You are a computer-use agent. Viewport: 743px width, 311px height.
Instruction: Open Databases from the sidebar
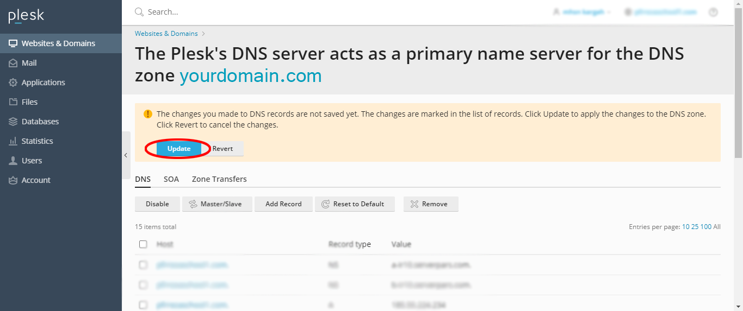pyautogui.click(x=61, y=122)
